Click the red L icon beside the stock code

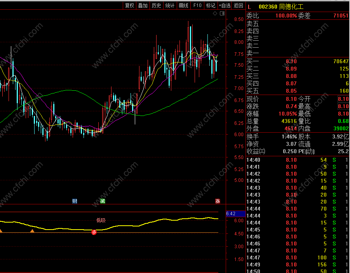pos(249,7)
